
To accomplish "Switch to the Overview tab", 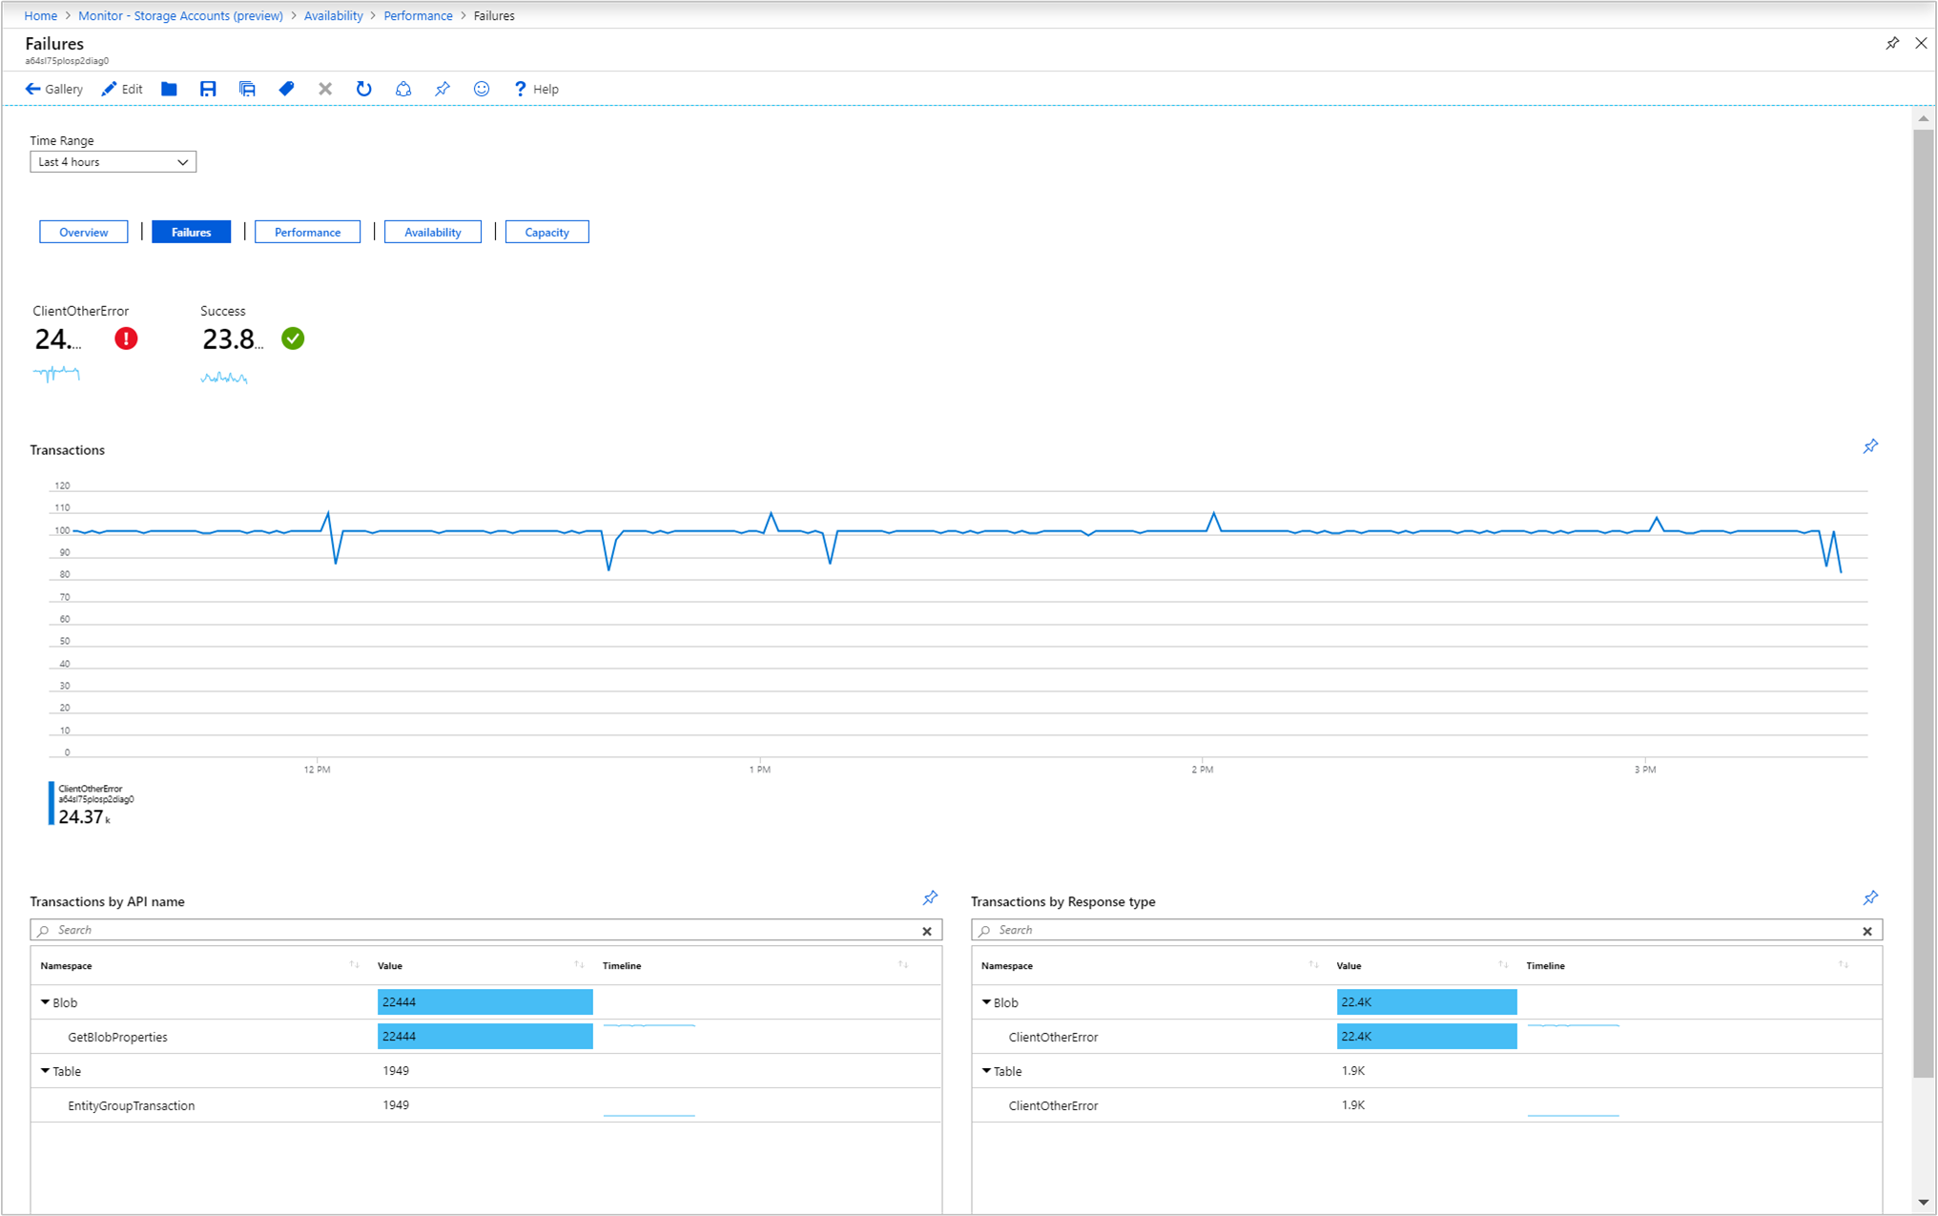I will pyautogui.click(x=84, y=231).
